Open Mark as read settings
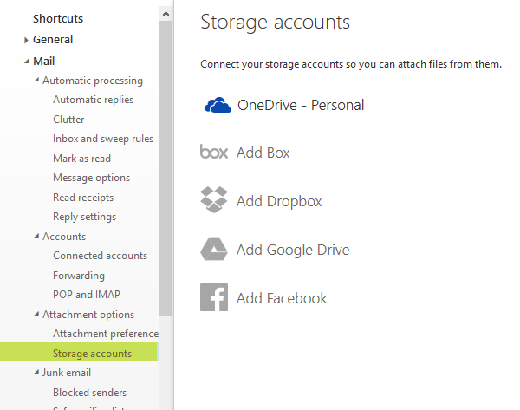The width and height of the screenshot is (520, 410). 82,159
